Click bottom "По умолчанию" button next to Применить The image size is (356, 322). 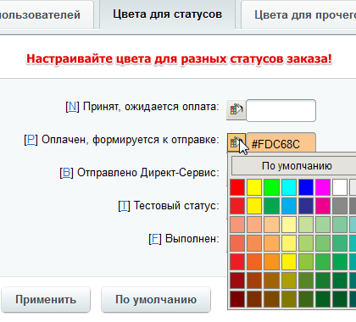click(x=156, y=300)
